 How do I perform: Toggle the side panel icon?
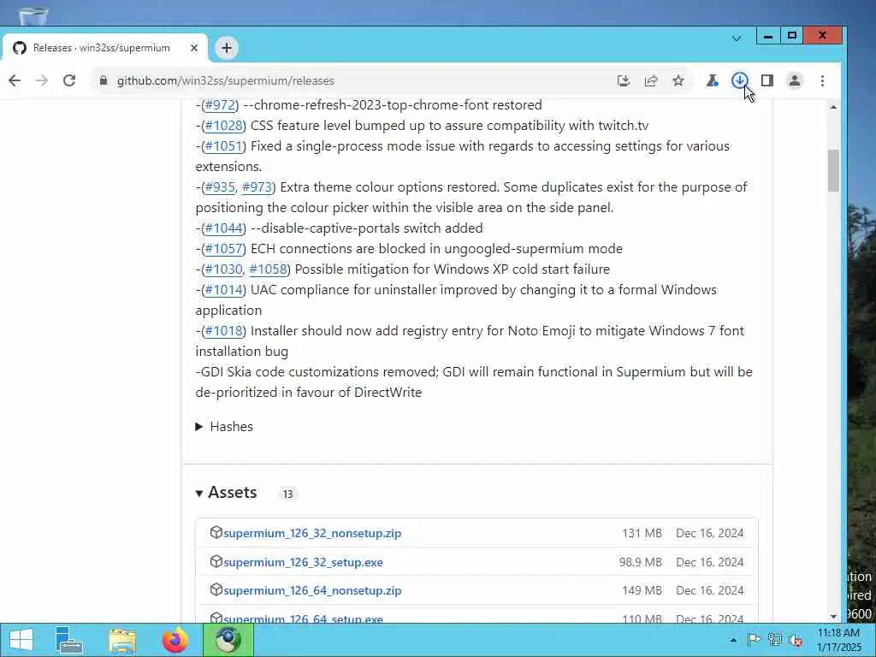click(x=767, y=80)
